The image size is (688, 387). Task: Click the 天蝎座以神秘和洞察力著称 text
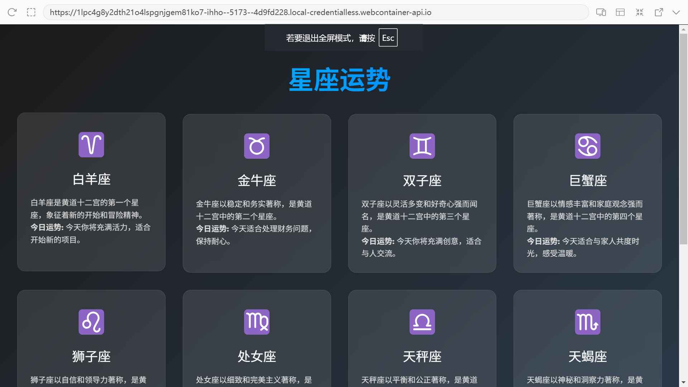[x=585, y=380]
